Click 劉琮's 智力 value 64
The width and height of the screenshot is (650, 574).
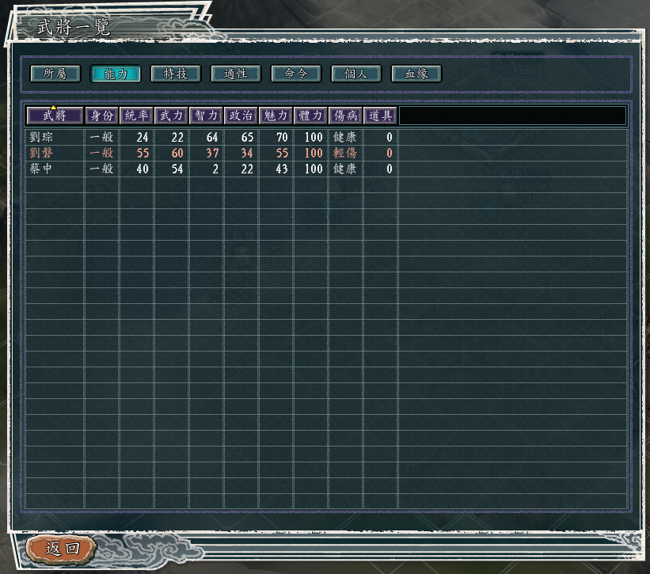[x=212, y=137]
